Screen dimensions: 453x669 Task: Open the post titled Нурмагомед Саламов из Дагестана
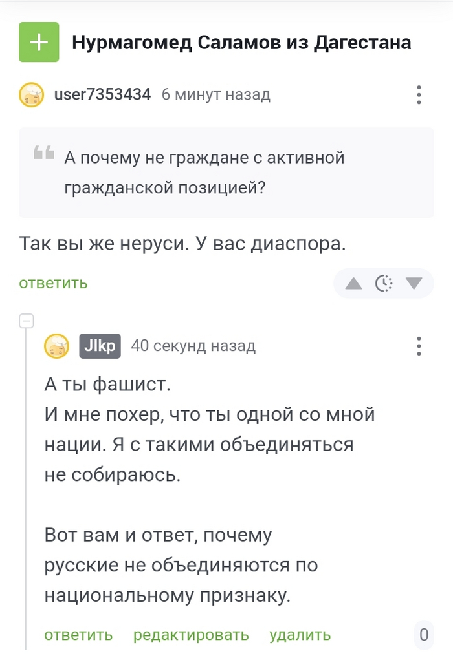(243, 41)
